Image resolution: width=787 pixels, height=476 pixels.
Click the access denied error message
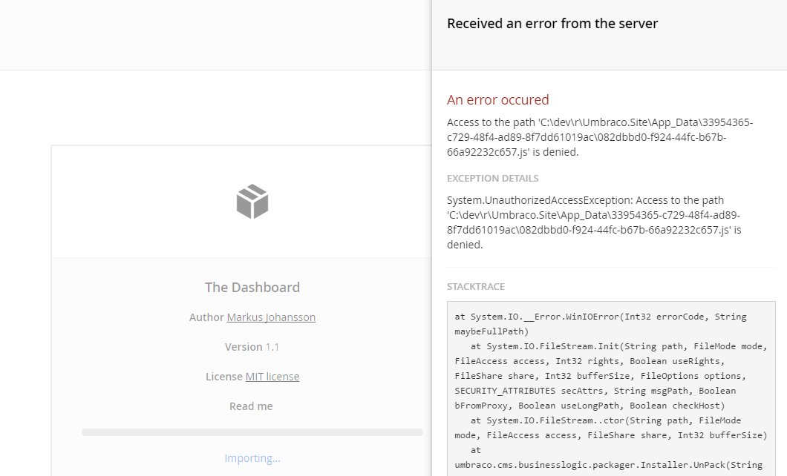pyautogui.click(x=600, y=136)
